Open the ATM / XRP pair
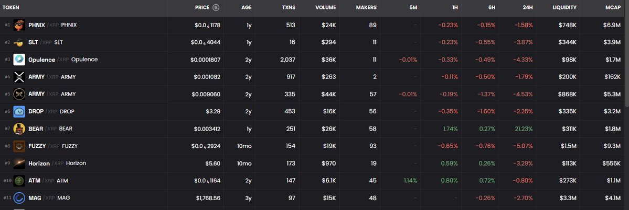Screen dimensions: 629x210 313,180
